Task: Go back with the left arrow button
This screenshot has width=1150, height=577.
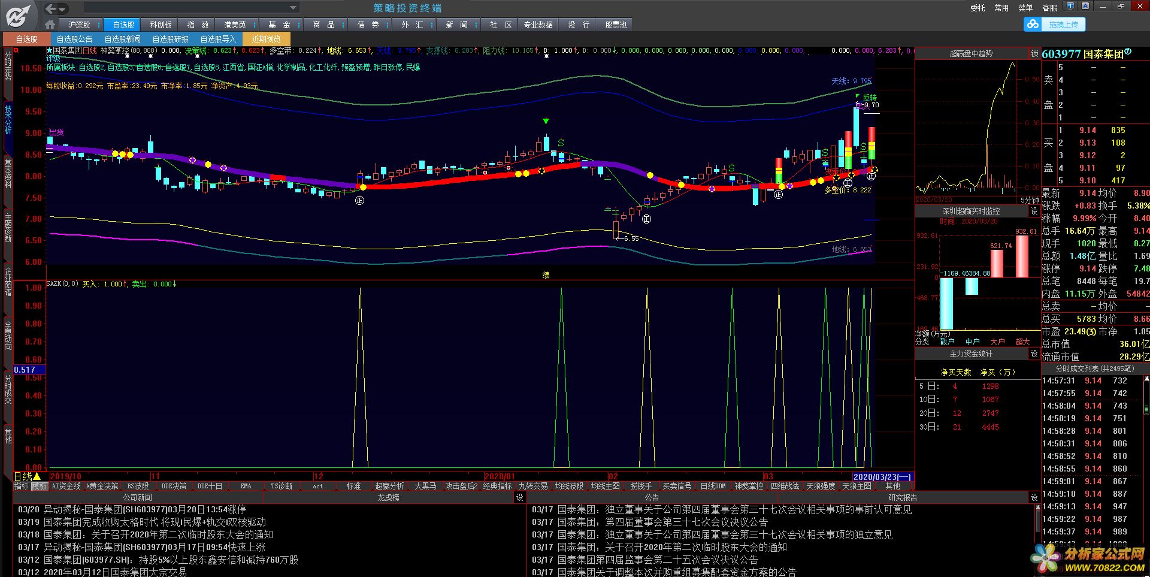Action: (x=51, y=8)
